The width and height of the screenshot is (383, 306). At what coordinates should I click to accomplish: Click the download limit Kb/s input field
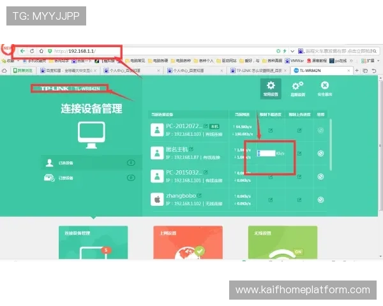coord(266,153)
